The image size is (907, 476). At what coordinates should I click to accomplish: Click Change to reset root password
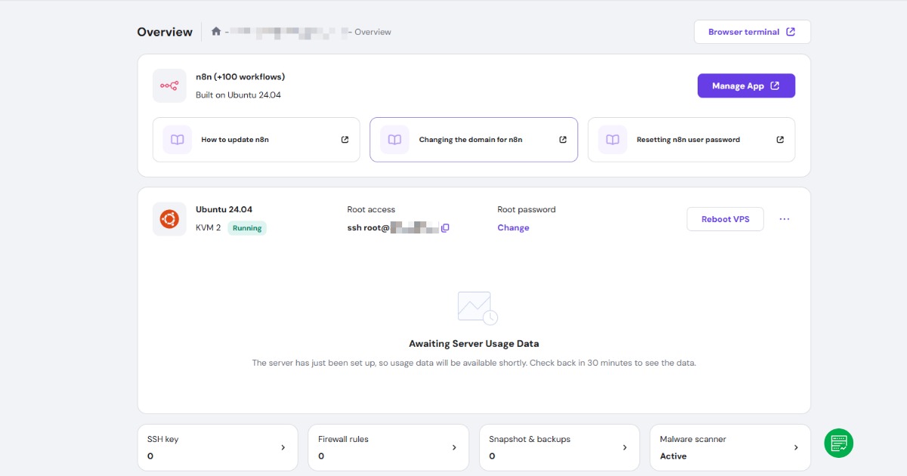point(513,227)
